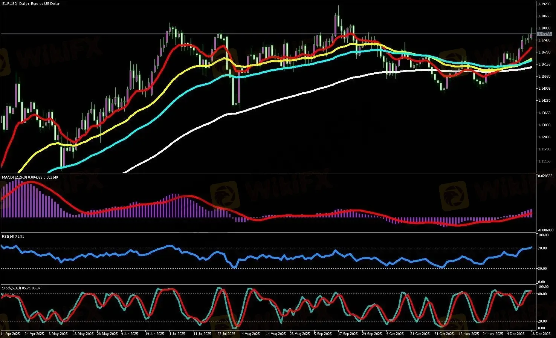This screenshot has width=556, height=338.
Task: Click the MACD 0.020569 scale value
Action: tap(545, 176)
